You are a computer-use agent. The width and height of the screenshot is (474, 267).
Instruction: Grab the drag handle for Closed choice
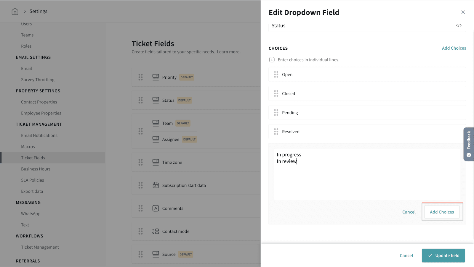point(276,94)
